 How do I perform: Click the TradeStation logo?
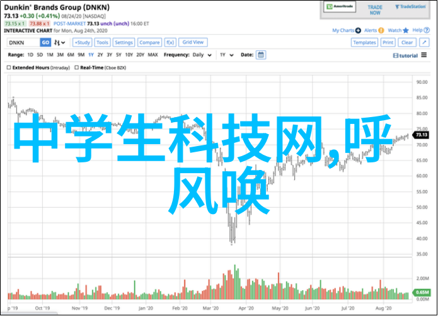pos(410,7)
